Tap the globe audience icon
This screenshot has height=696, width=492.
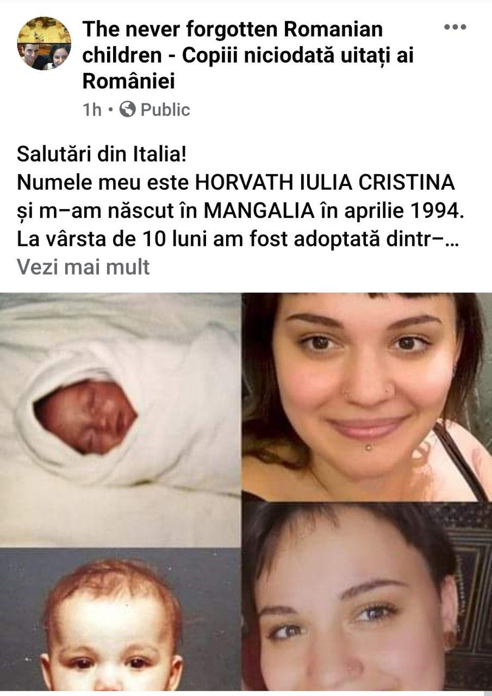pos(127,109)
